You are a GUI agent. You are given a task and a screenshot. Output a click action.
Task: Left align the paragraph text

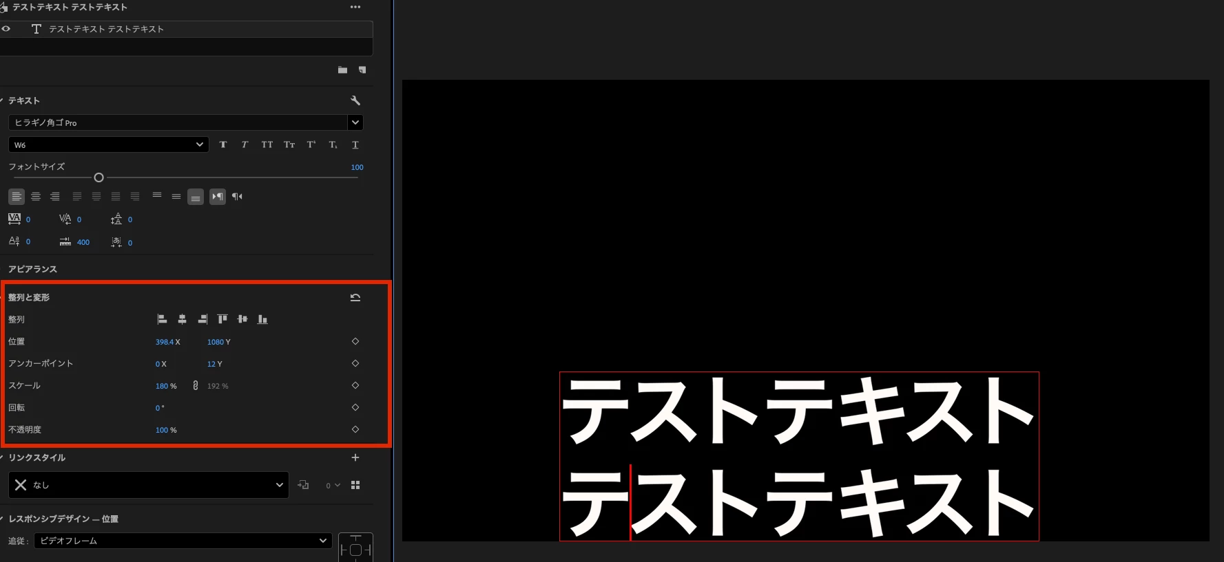[x=17, y=197]
